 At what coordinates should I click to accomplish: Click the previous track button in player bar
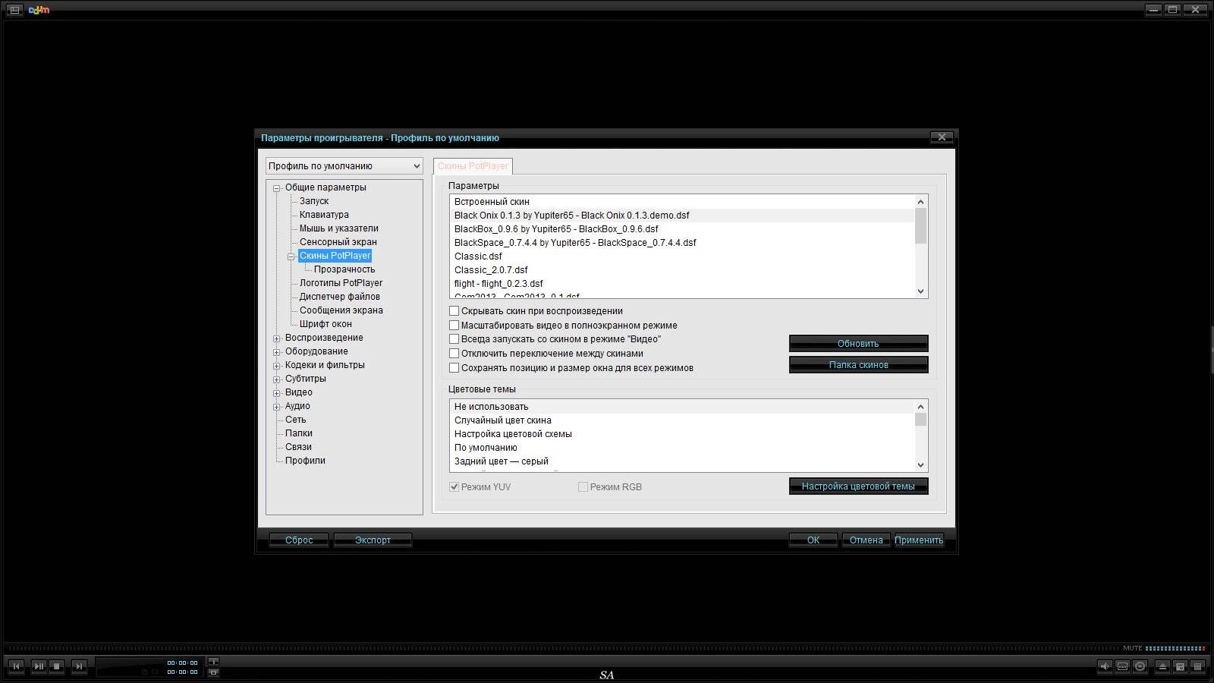coord(16,666)
